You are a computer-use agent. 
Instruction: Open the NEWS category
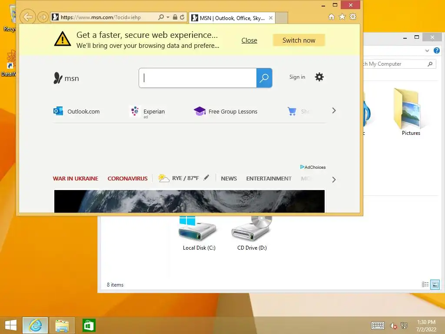(x=229, y=179)
